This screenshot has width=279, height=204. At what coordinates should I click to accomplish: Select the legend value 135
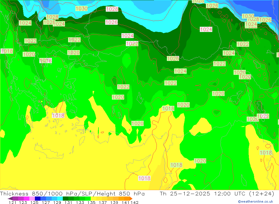pos(91,202)
